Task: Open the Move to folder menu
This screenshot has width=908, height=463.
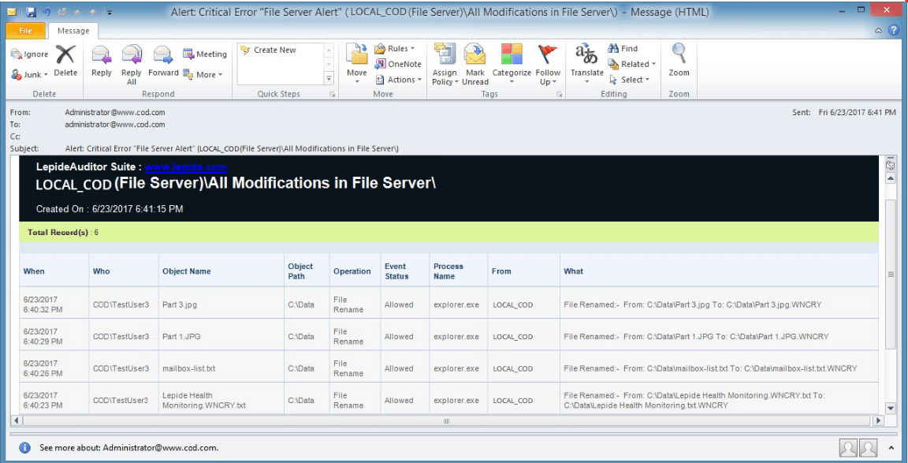Action: (x=357, y=65)
